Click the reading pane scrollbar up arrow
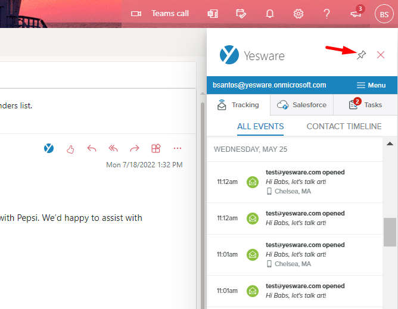398x309 pixels. [x=203, y=94]
